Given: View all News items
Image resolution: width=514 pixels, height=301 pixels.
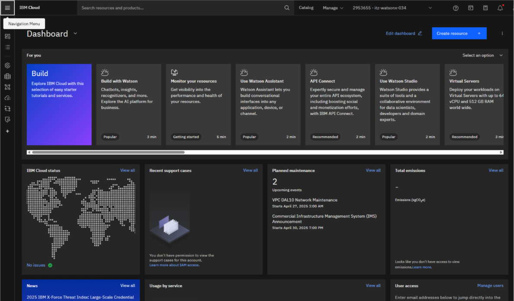Looking at the screenshot, I should pyautogui.click(x=128, y=285).
